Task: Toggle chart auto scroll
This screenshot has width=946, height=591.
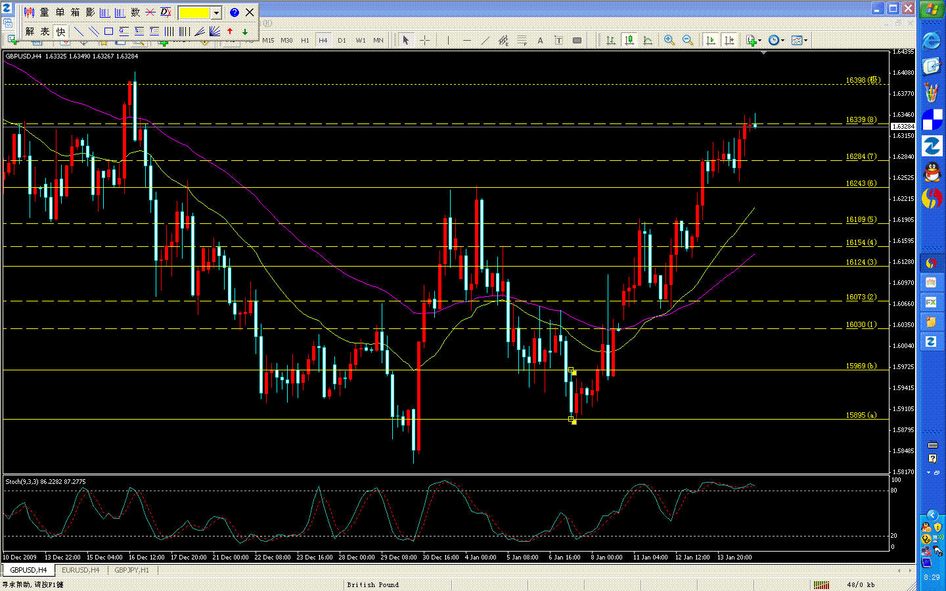Action: [710, 41]
